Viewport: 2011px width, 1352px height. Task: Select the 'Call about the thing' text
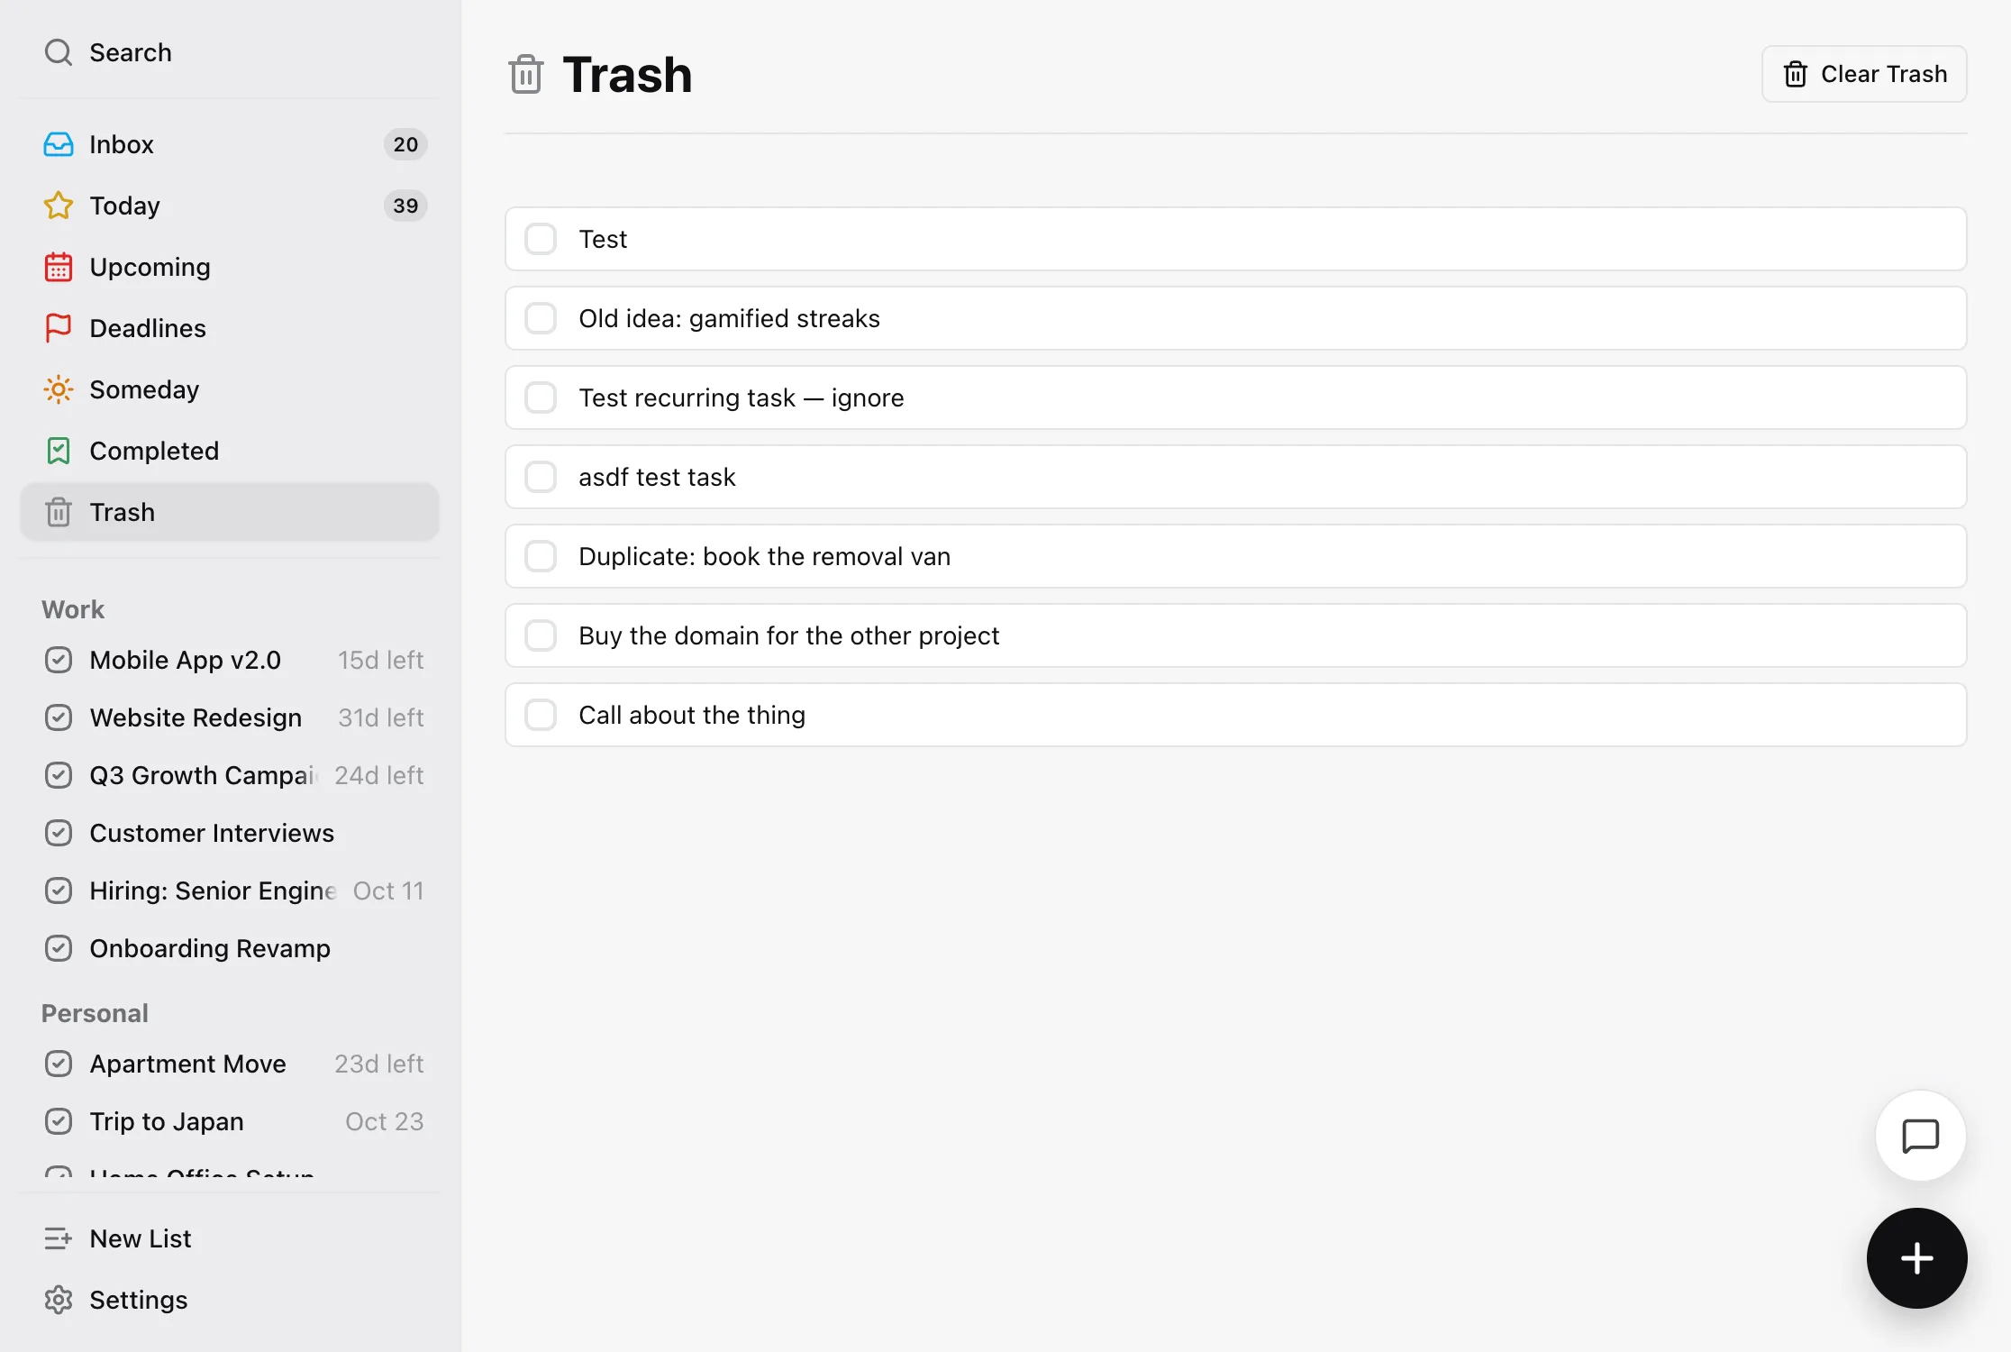pos(692,715)
